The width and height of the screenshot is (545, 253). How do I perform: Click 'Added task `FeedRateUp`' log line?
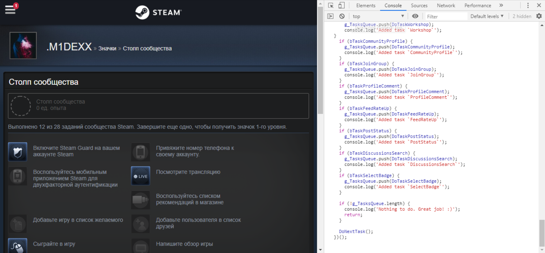395,120
